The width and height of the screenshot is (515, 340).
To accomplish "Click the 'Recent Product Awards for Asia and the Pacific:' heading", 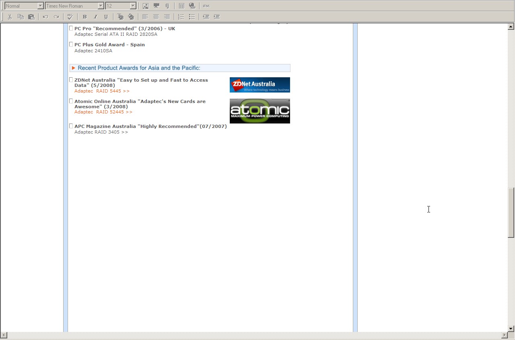I will coord(139,68).
